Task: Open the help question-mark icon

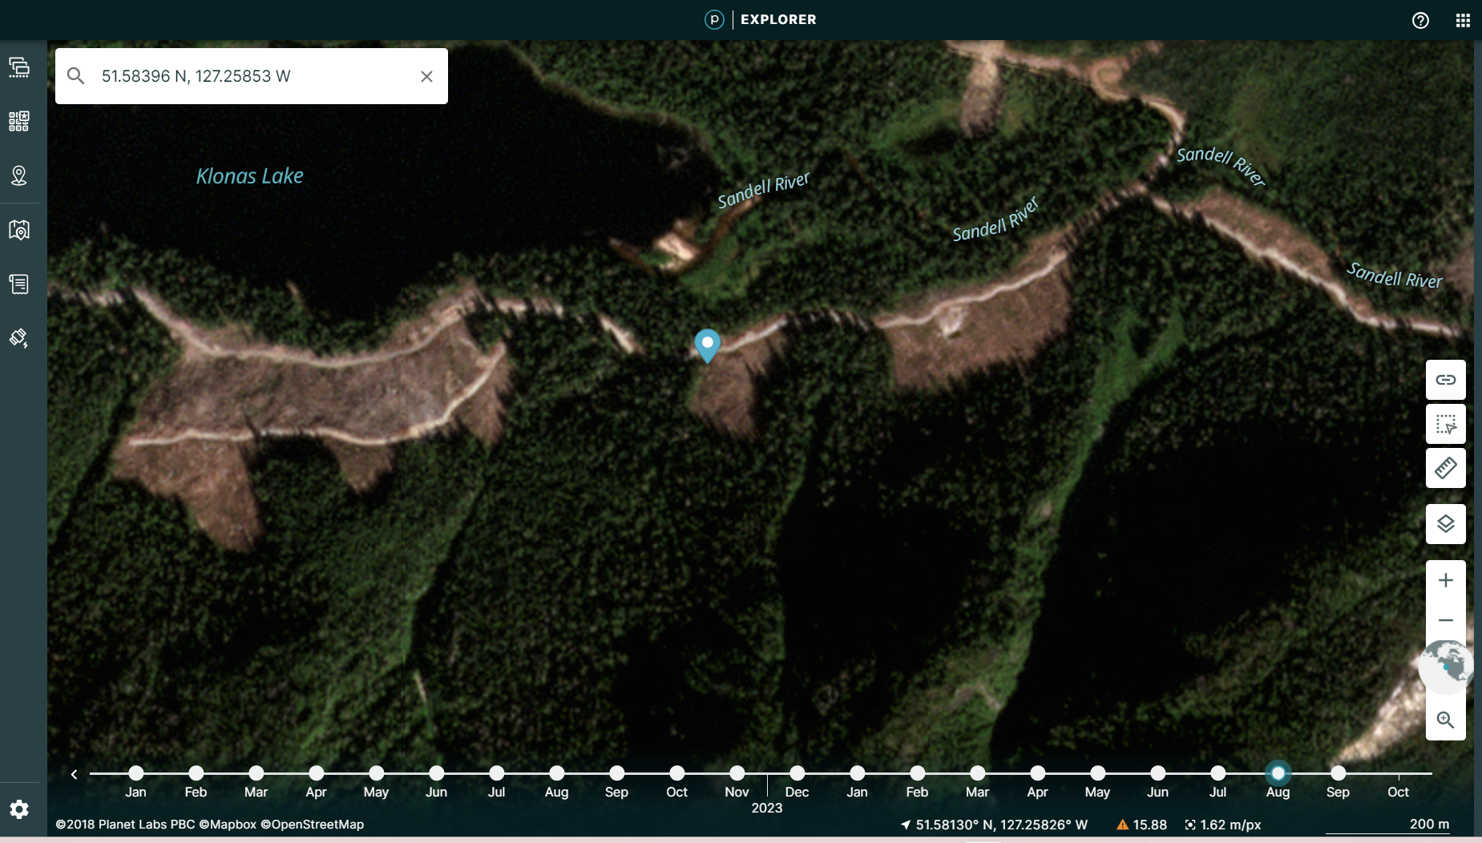Action: pyautogui.click(x=1420, y=20)
